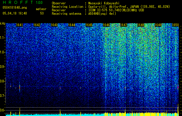Click the A504HB(yagi 4el) antenna text
The width and height of the screenshot is (182, 116).
point(102,14)
